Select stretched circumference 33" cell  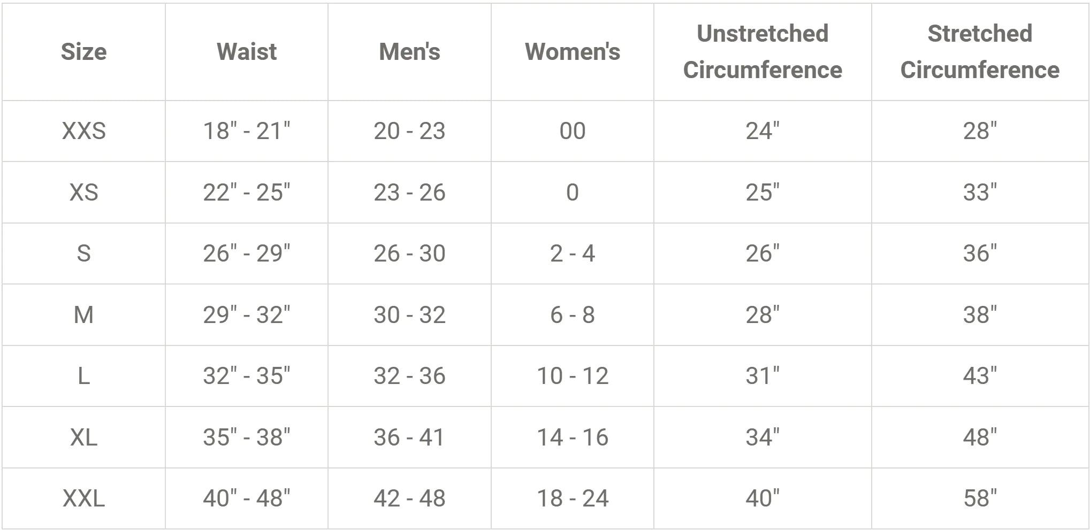980,193
